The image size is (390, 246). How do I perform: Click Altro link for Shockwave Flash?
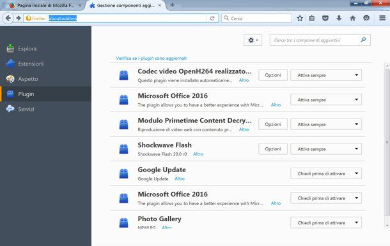pos(198,154)
